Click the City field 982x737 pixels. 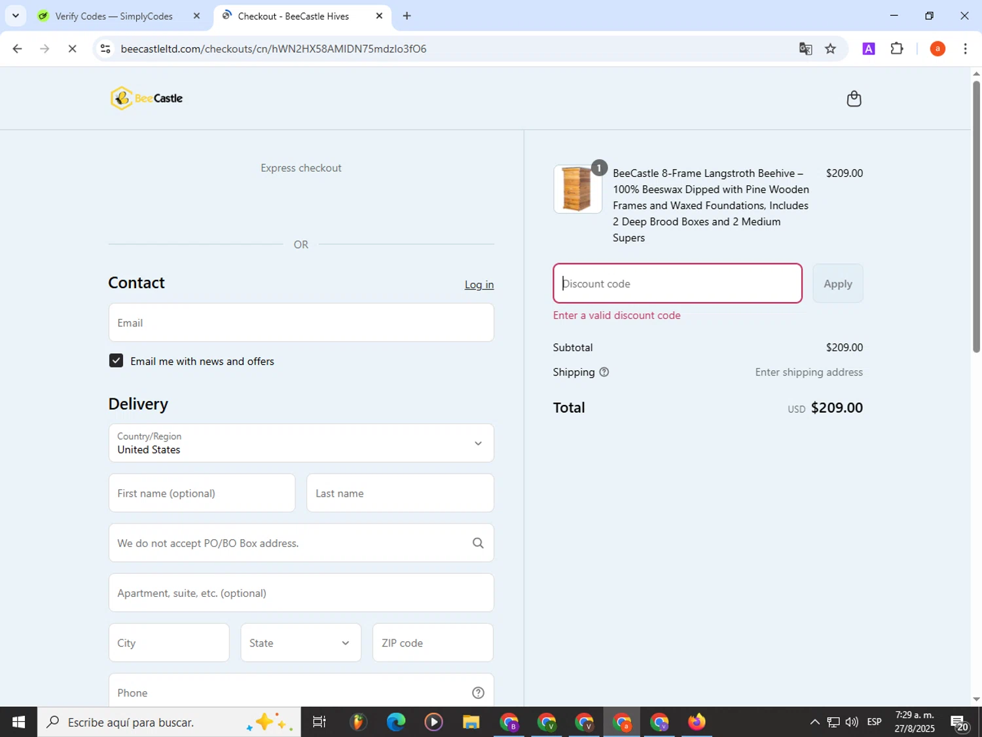pyautogui.click(x=169, y=643)
